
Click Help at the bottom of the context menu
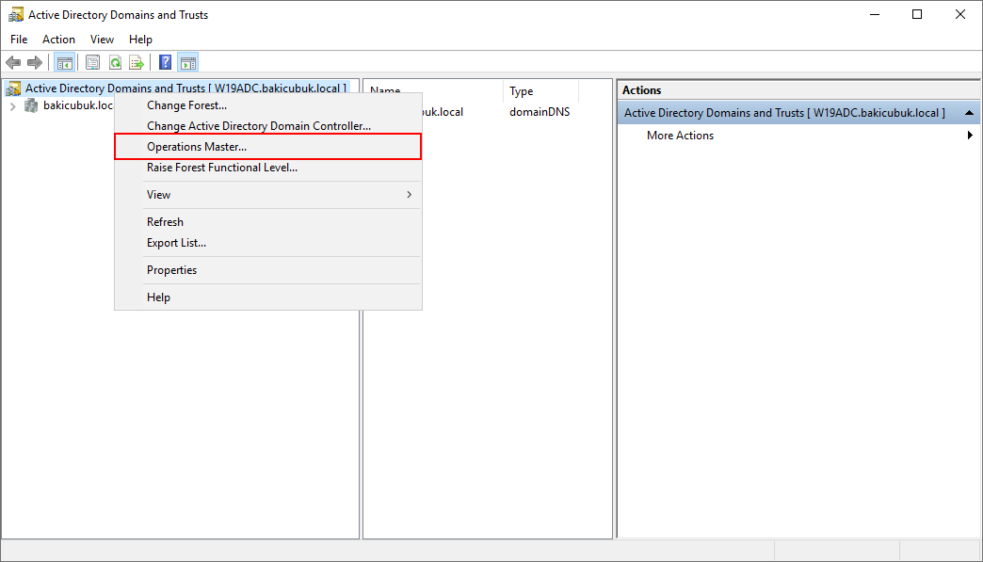(x=268, y=297)
